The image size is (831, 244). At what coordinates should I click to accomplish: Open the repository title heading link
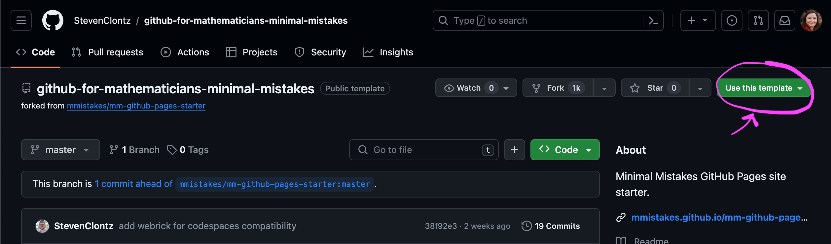coord(176,89)
